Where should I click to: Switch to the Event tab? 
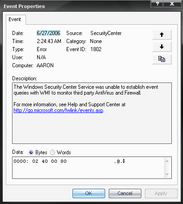point(15,19)
